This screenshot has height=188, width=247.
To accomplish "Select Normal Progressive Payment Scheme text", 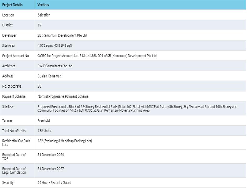I will [63, 96].
